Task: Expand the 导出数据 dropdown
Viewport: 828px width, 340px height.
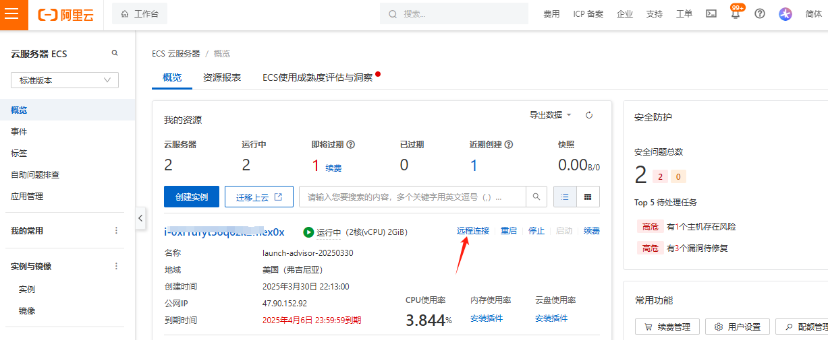Action: pos(550,115)
